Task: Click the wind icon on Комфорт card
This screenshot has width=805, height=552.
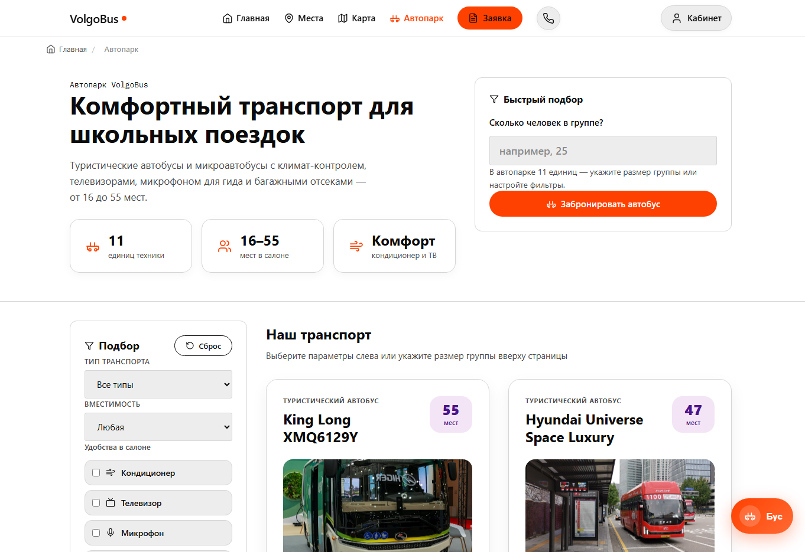Action: click(356, 246)
